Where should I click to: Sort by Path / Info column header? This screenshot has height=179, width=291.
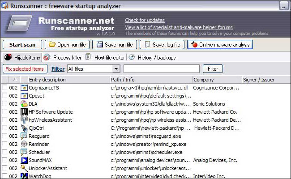pos(151,80)
